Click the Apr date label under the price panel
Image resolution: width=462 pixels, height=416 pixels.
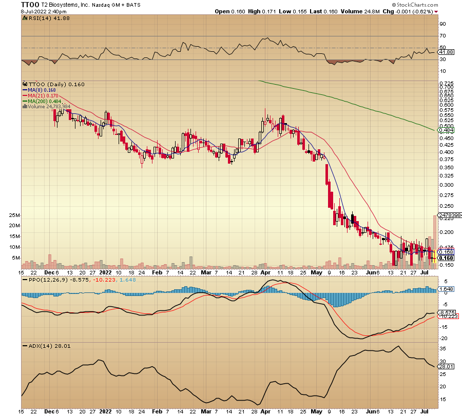point(265,272)
